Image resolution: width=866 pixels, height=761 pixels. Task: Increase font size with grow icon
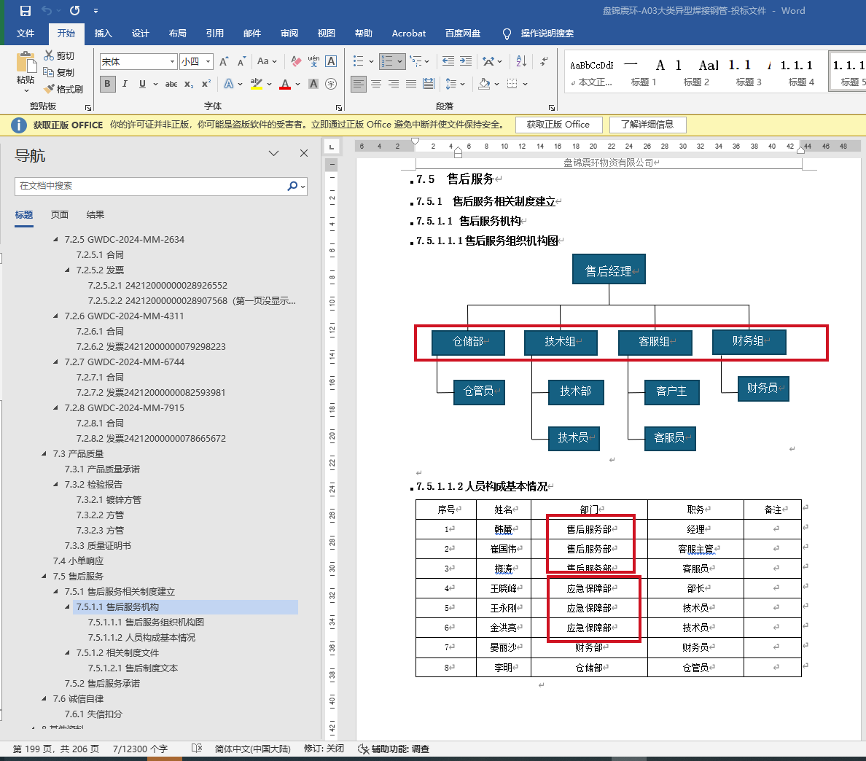tap(224, 61)
